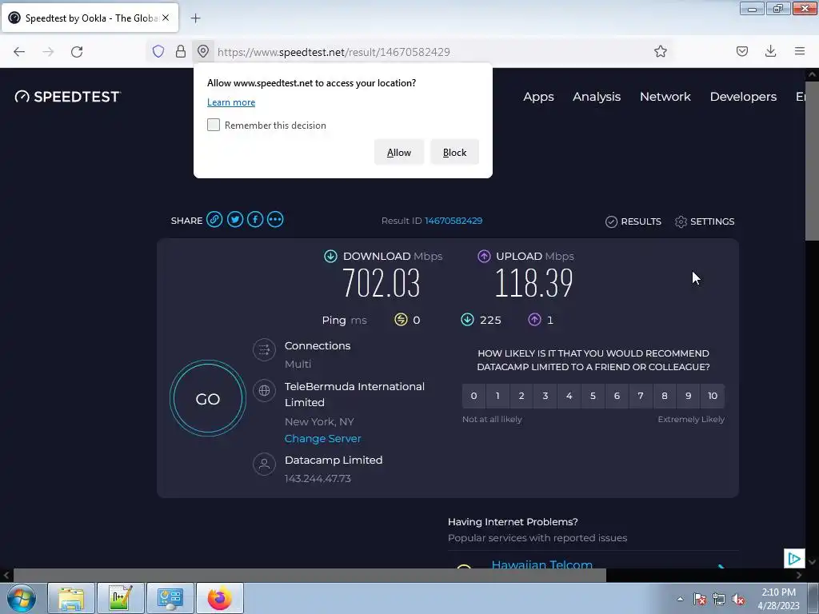Viewport: 819px width, 614px height.
Task: Click the Datacamp Limited user icon
Action: pos(264,464)
